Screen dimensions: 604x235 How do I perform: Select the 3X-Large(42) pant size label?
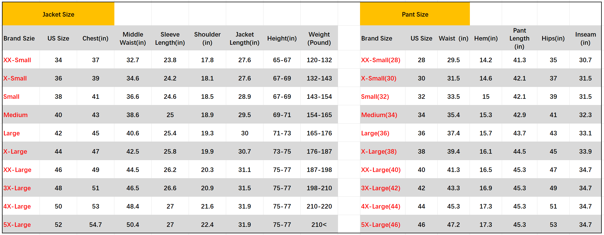tap(381, 188)
